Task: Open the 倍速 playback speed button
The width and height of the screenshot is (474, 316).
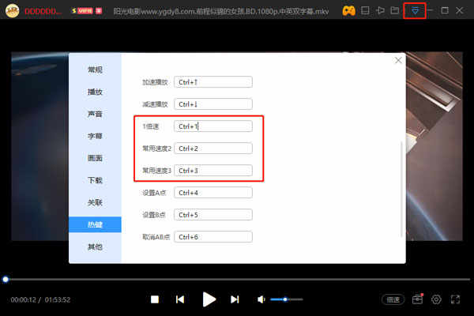Action: click(x=393, y=299)
